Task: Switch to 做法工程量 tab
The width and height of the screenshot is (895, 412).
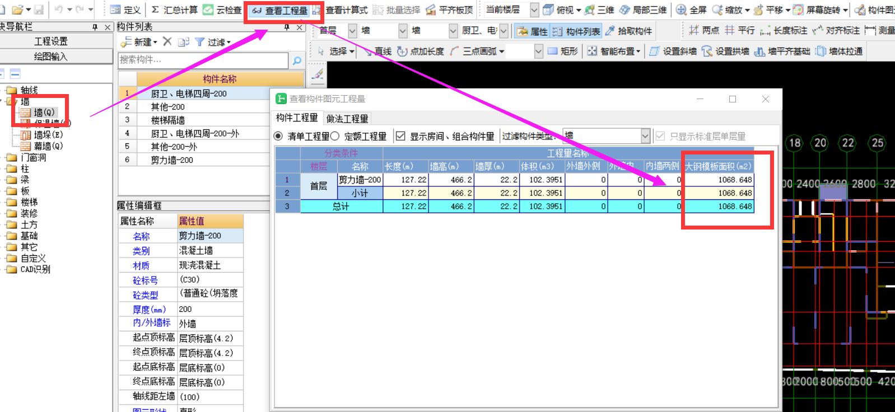Action: (347, 118)
